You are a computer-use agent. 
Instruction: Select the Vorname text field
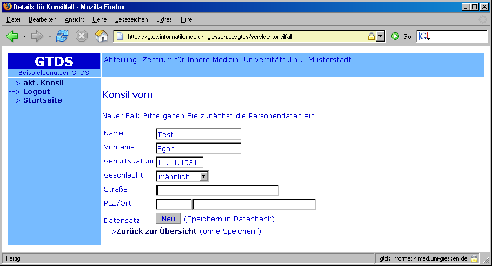click(x=198, y=148)
